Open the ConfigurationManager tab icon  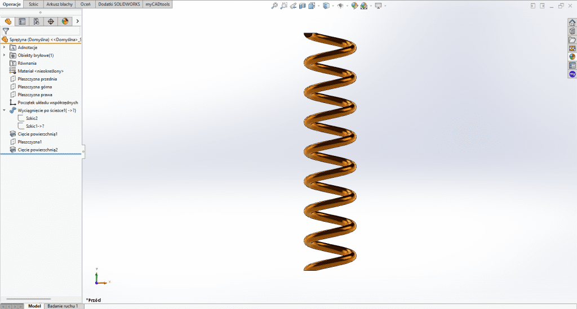(x=36, y=21)
